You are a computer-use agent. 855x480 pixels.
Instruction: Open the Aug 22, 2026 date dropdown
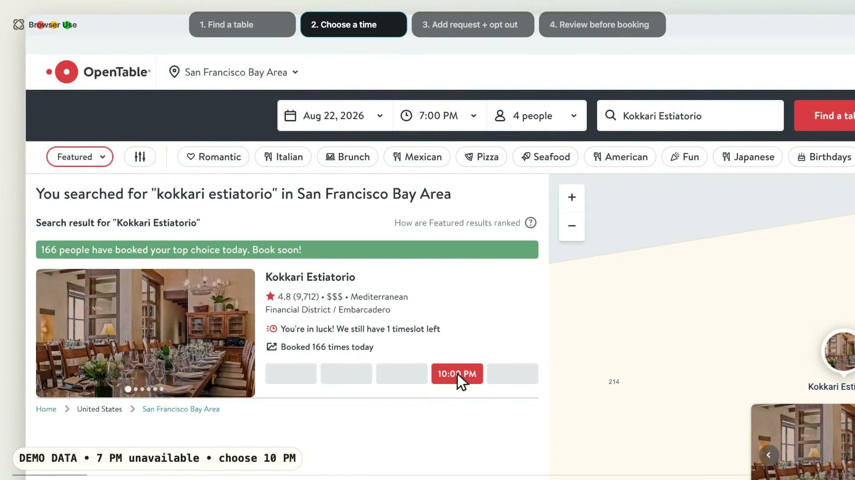click(334, 116)
